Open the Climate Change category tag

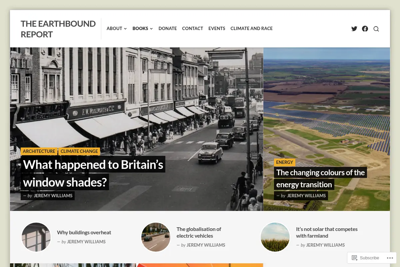79,151
